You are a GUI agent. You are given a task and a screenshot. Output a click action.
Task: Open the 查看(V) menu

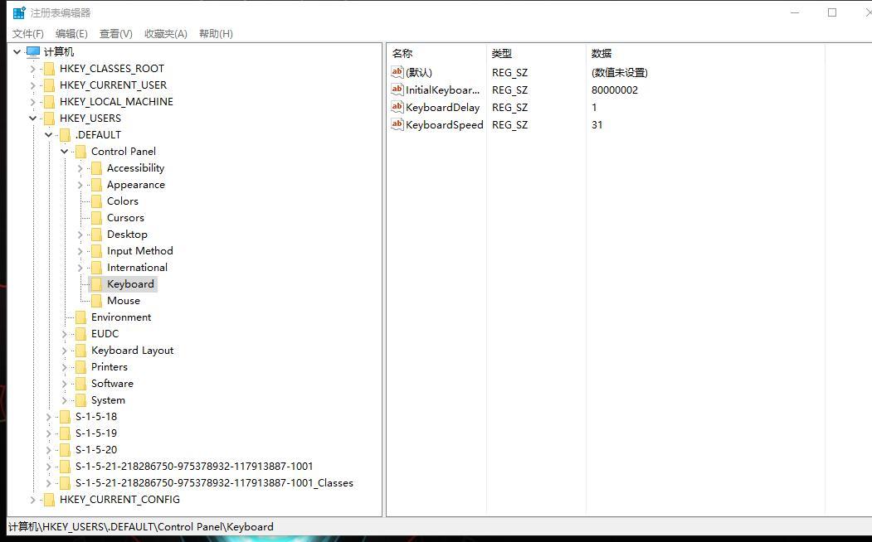click(115, 33)
